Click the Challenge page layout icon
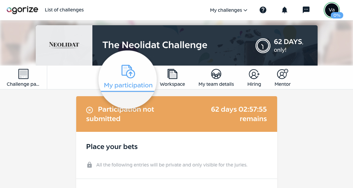Screen dimensions: 353x188 pos(23,74)
